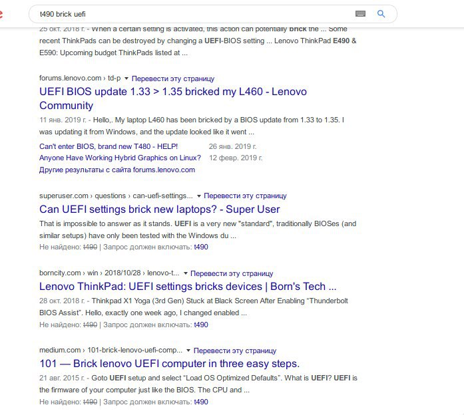
Task: Open the on-screen keyboard icon
Action: click(x=360, y=13)
